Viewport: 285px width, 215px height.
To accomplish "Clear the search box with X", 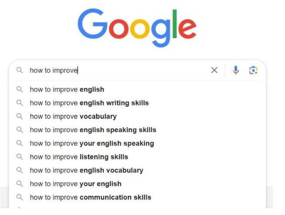I will coord(214,70).
